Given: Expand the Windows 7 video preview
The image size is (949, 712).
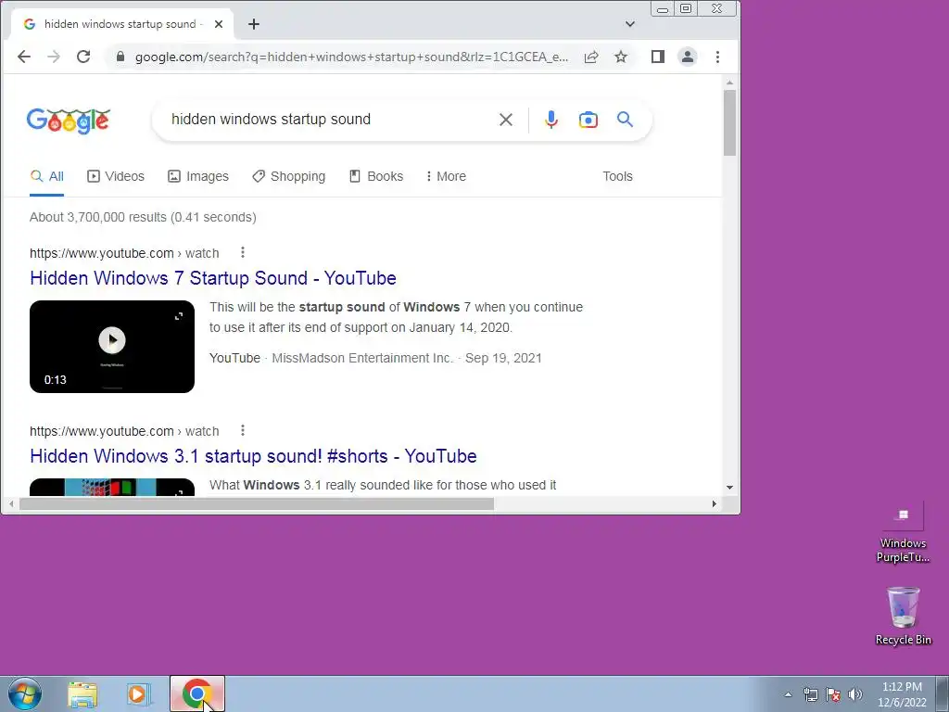Looking at the screenshot, I should 179,316.
